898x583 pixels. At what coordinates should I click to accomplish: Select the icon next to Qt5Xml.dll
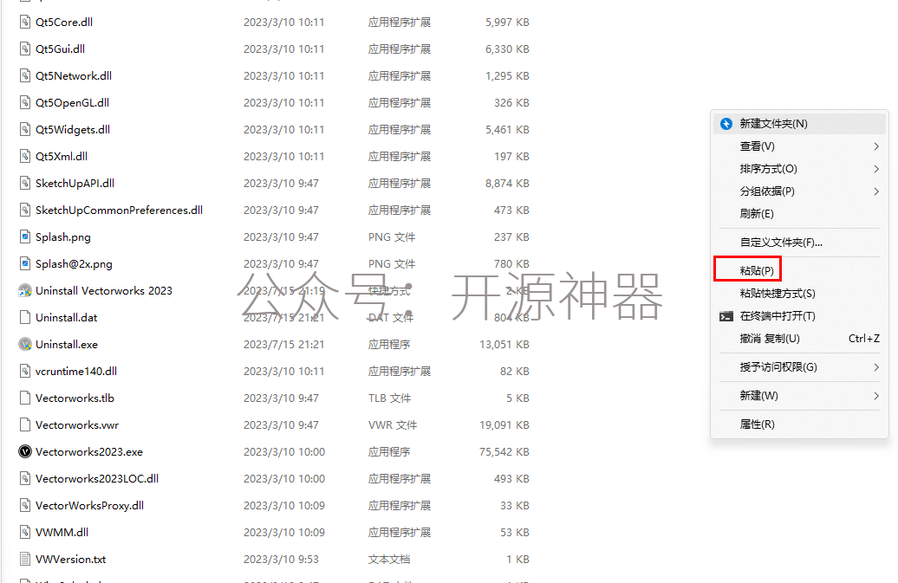click(x=24, y=157)
